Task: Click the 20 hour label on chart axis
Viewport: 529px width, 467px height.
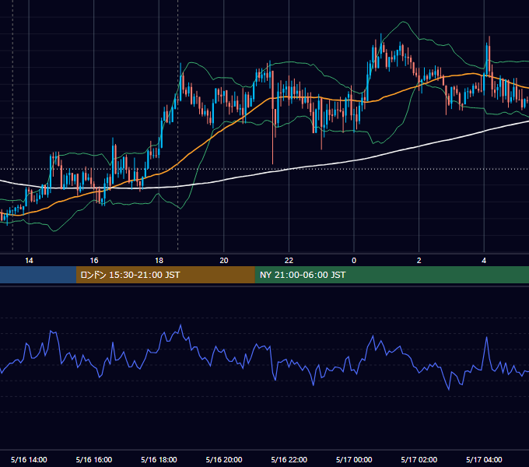Action: [224, 261]
